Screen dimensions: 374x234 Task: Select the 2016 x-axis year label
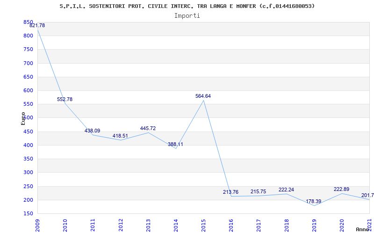[x=231, y=225]
